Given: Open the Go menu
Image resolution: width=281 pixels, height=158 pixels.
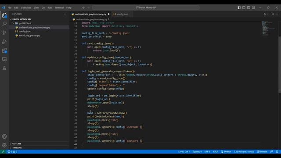Looking at the screenshot, I should pos(43,8).
